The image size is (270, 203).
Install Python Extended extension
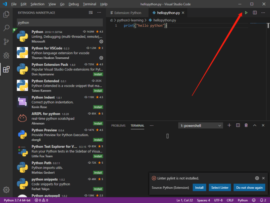(98, 91)
